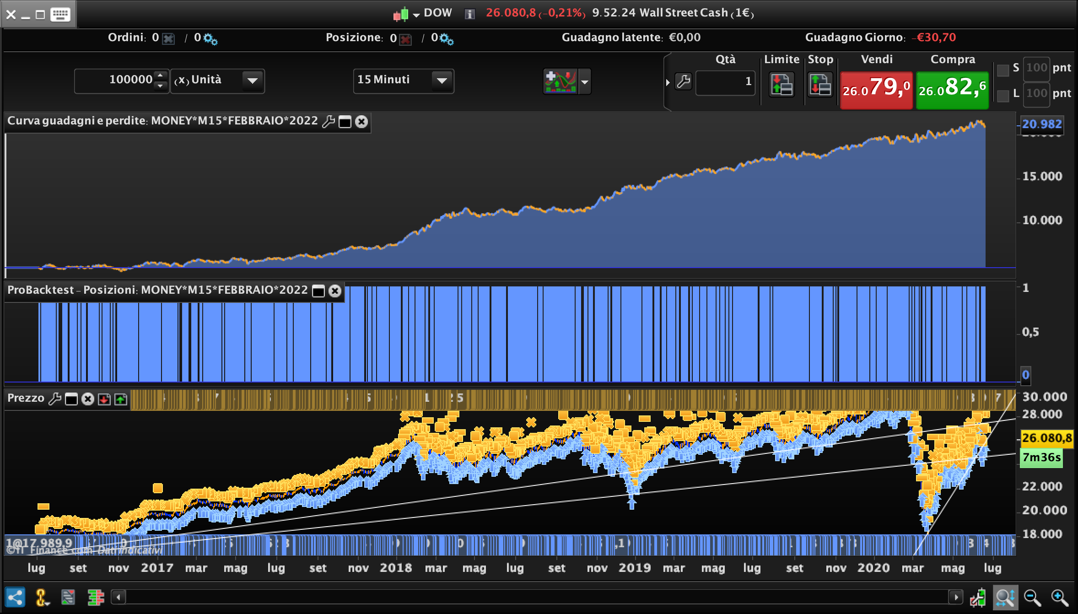Screen dimensions: 1078x614
Task: Click the chain link icon in bottom toolbar
Action: (41, 598)
